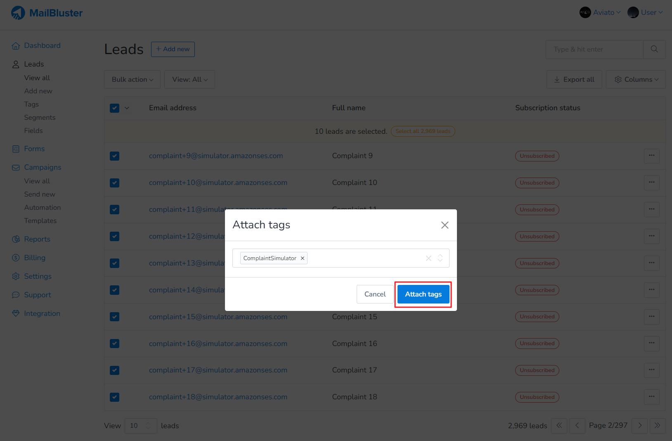Viewport: 672px width, 441px height.
Task: Click the User profile avatar
Action: tap(633, 12)
